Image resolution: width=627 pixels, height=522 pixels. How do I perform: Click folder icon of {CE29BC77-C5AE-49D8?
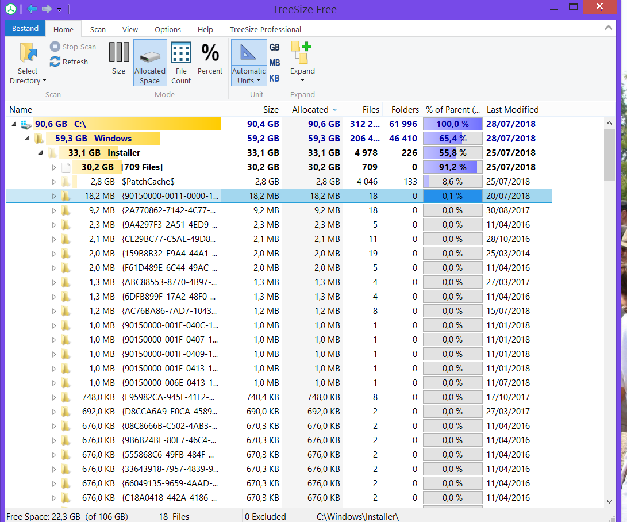tap(66, 239)
